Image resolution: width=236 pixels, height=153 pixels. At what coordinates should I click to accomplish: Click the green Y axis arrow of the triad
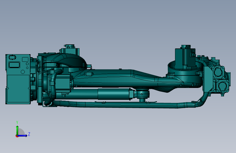coord(17,130)
